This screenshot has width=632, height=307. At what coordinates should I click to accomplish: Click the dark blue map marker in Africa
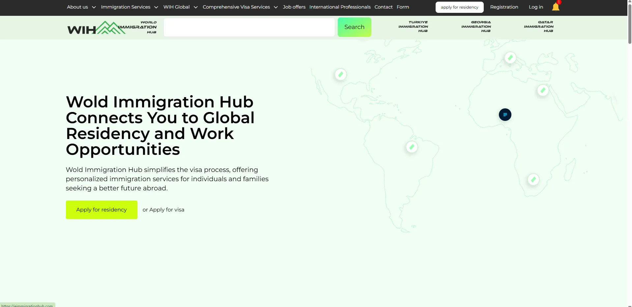(505, 115)
